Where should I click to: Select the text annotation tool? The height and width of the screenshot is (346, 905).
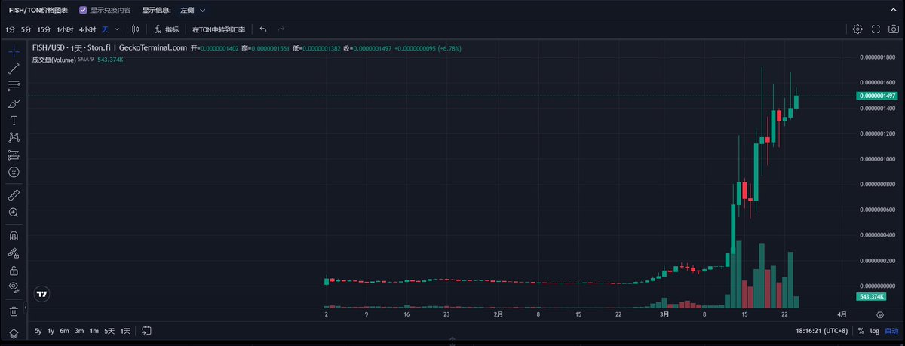tap(14, 121)
